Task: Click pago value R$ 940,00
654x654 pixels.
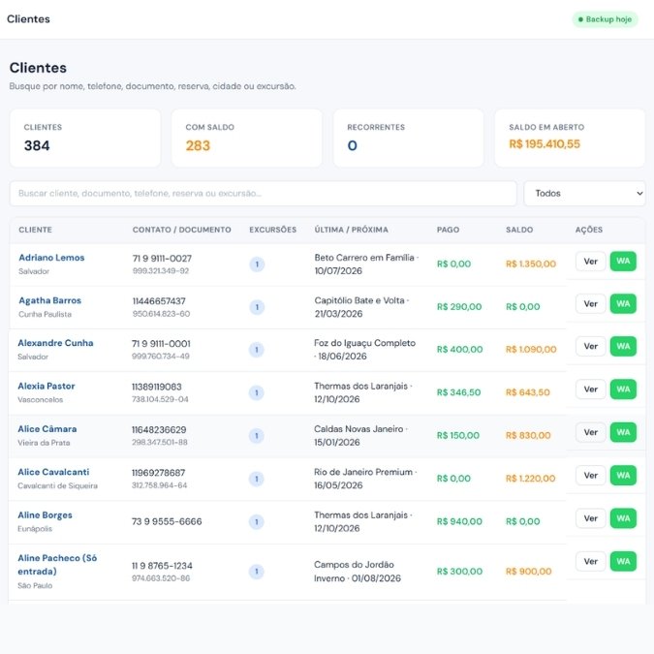Action: (459, 521)
